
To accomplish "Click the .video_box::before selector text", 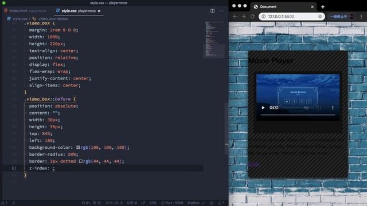I will (x=47, y=99).
